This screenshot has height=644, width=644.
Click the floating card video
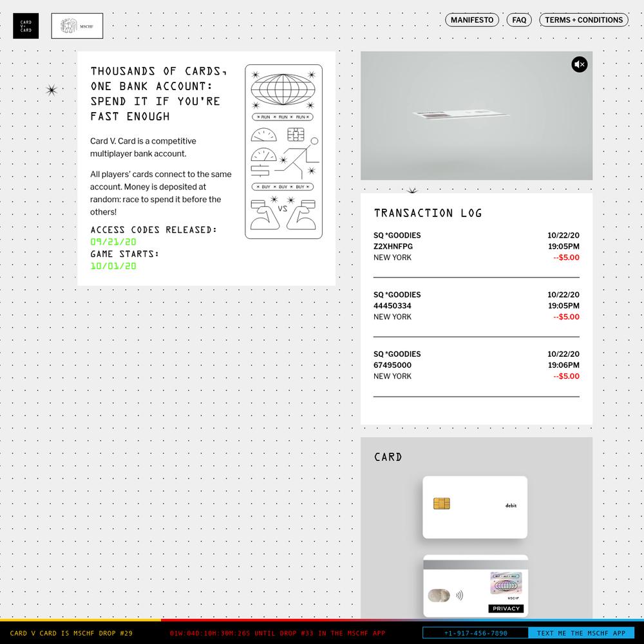click(x=477, y=116)
